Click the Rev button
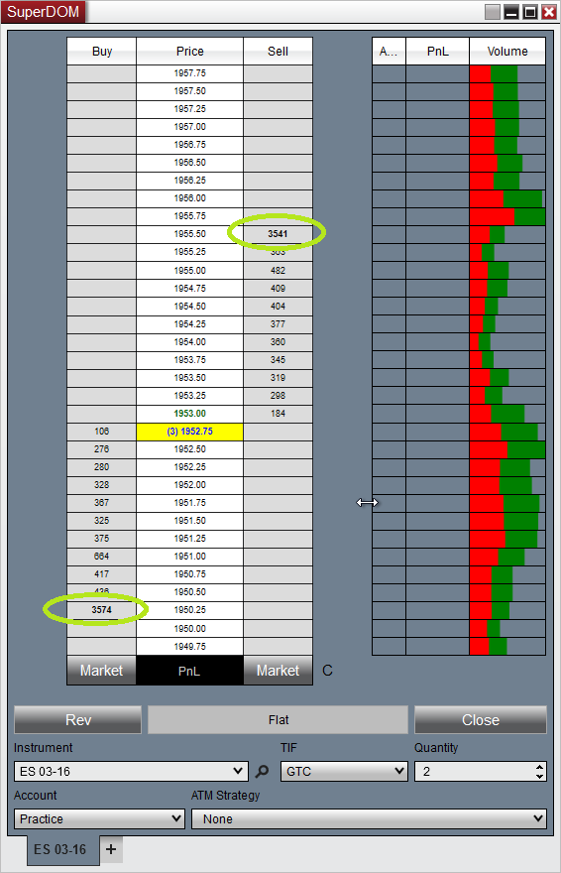 78,720
